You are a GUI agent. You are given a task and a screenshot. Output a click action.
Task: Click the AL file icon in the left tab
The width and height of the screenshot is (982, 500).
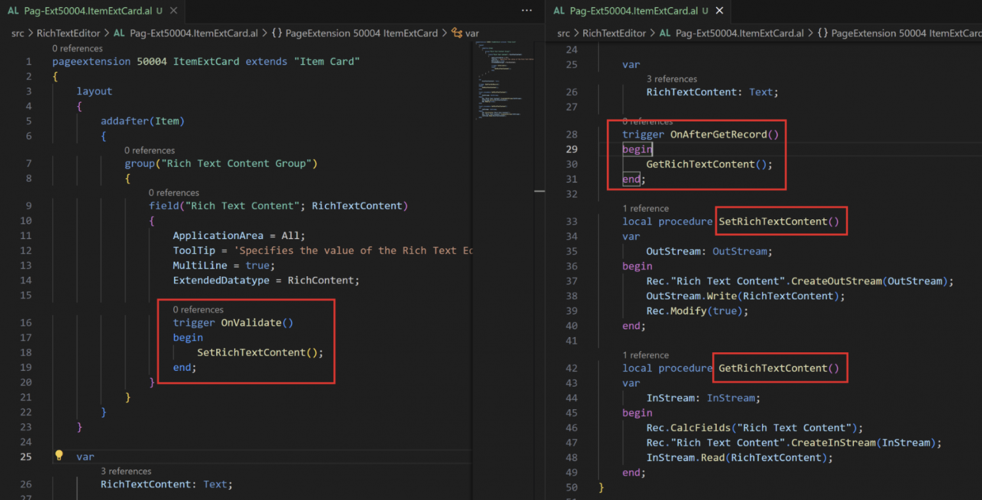[x=13, y=11]
